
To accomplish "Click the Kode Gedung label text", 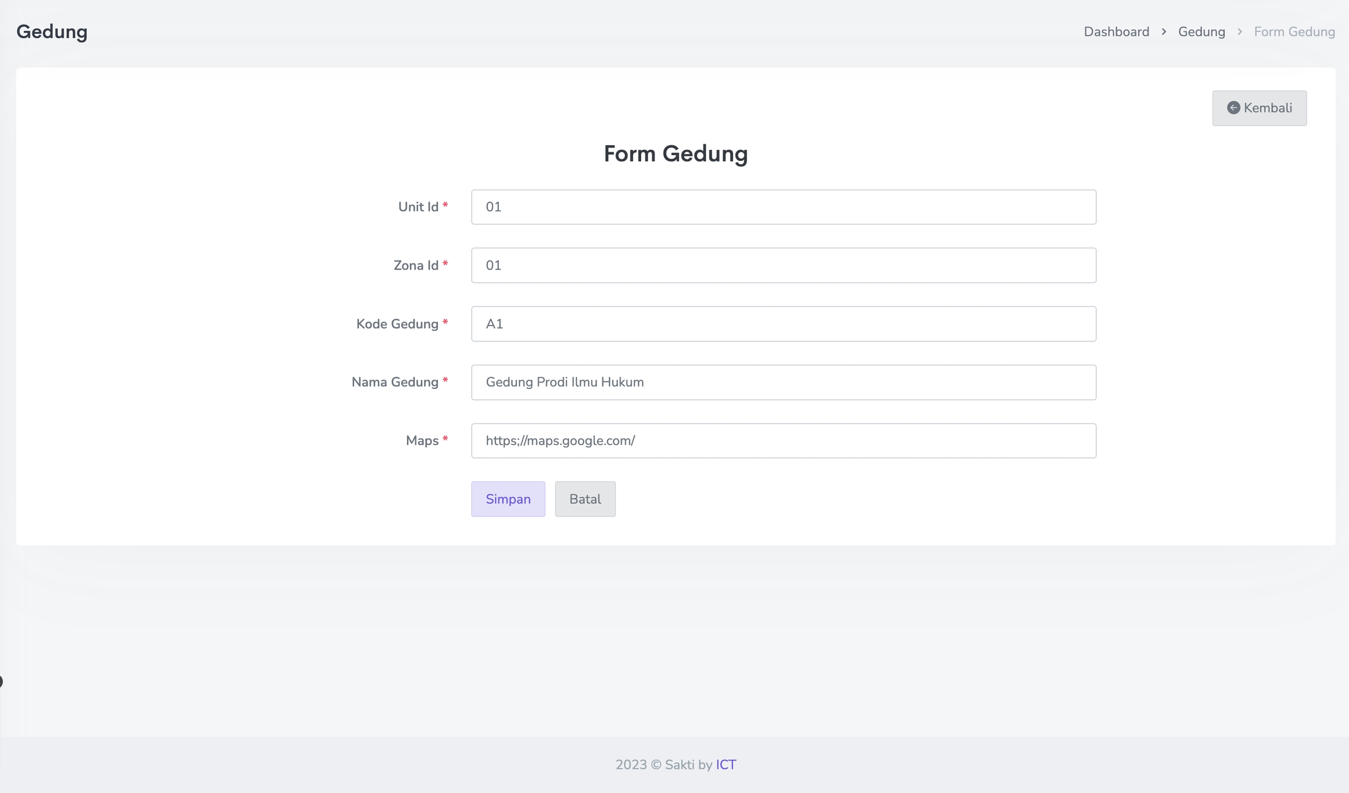I will pyautogui.click(x=397, y=324).
